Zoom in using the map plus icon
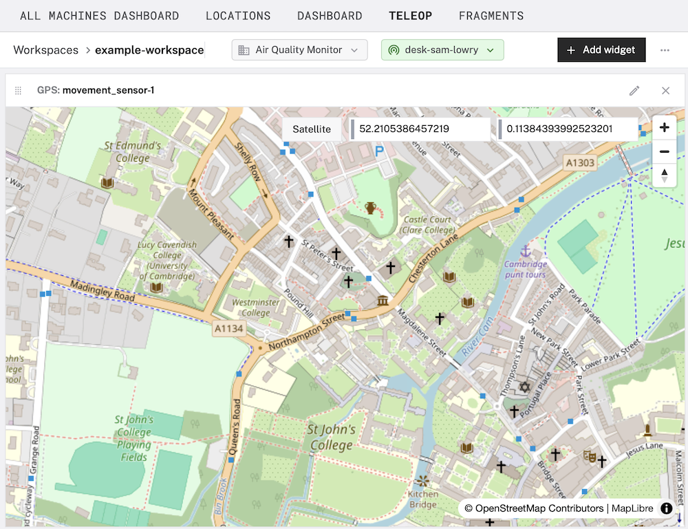The width and height of the screenshot is (688, 529). 665,127
